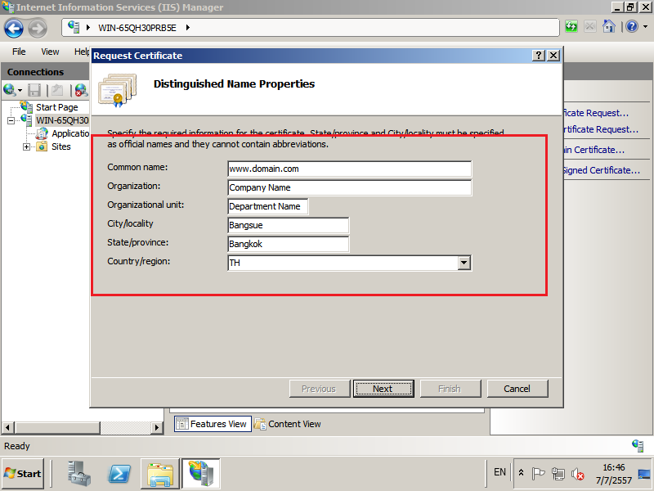Open Windows Explorer from the taskbar

[x=160, y=473]
